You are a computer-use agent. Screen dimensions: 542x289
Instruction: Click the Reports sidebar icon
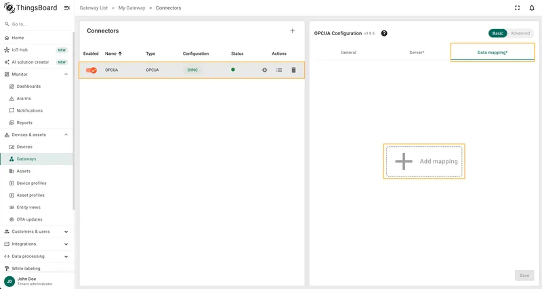tap(12, 123)
